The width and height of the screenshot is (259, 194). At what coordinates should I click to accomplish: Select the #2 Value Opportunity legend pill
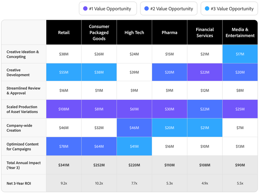[169, 9]
